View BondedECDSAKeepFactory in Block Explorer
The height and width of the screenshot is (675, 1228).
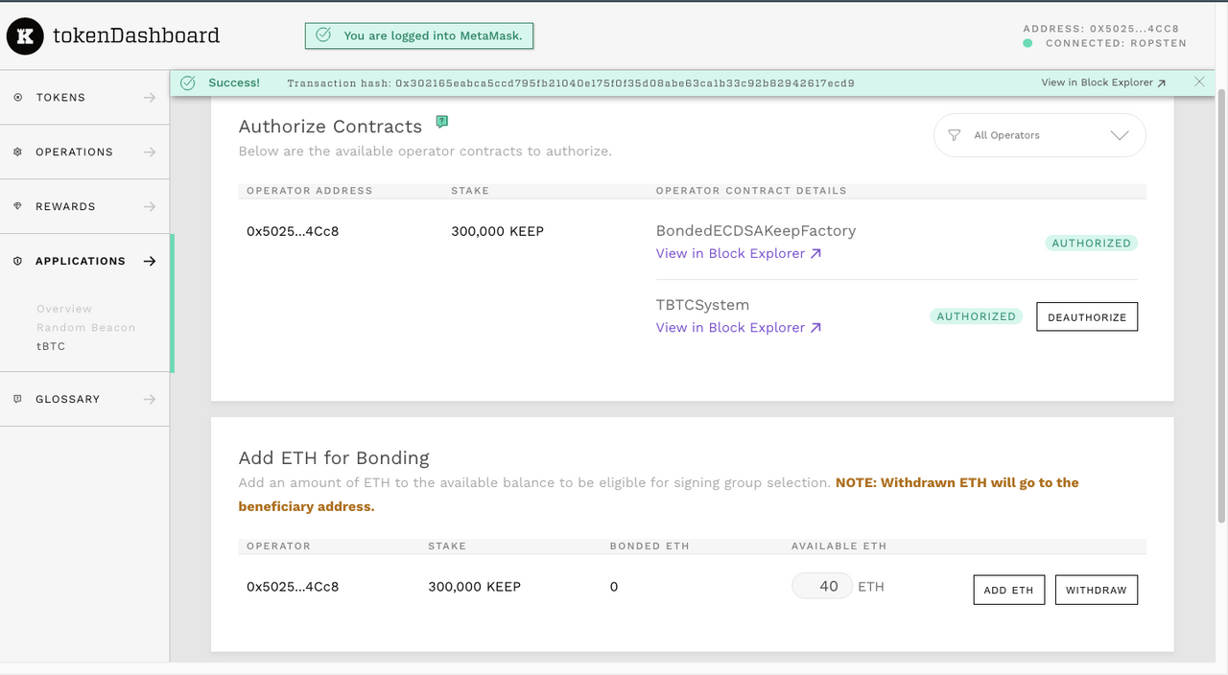coord(739,254)
